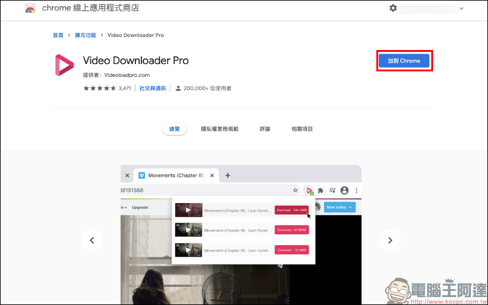Click the 200,000+ 位使用者 text
488x305 pixels.
point(207,88)
